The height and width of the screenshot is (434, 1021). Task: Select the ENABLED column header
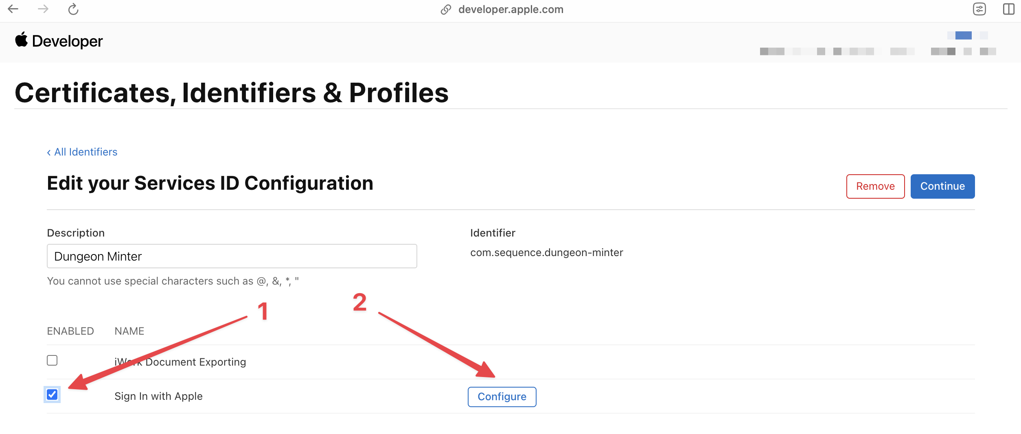(x=70, y=331)
